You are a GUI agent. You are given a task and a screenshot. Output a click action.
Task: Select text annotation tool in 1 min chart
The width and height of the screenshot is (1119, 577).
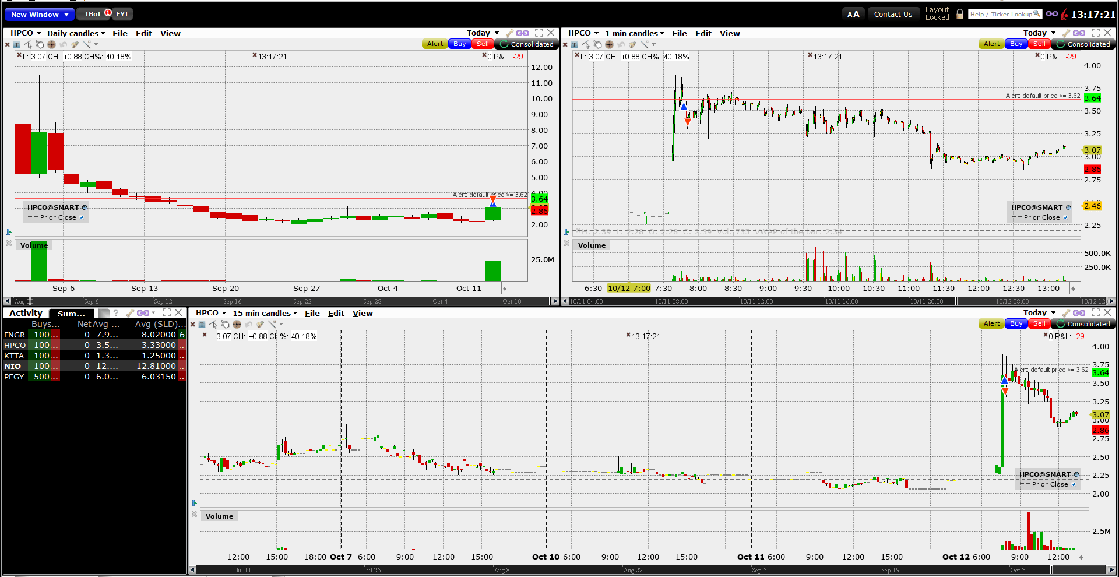(x=575, y=44)
